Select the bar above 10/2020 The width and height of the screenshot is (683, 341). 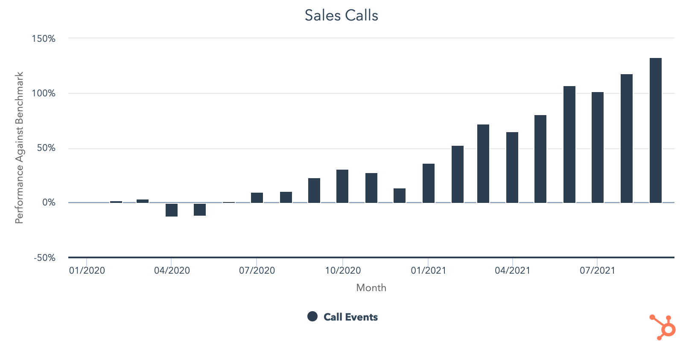click(x=342, y=186)
